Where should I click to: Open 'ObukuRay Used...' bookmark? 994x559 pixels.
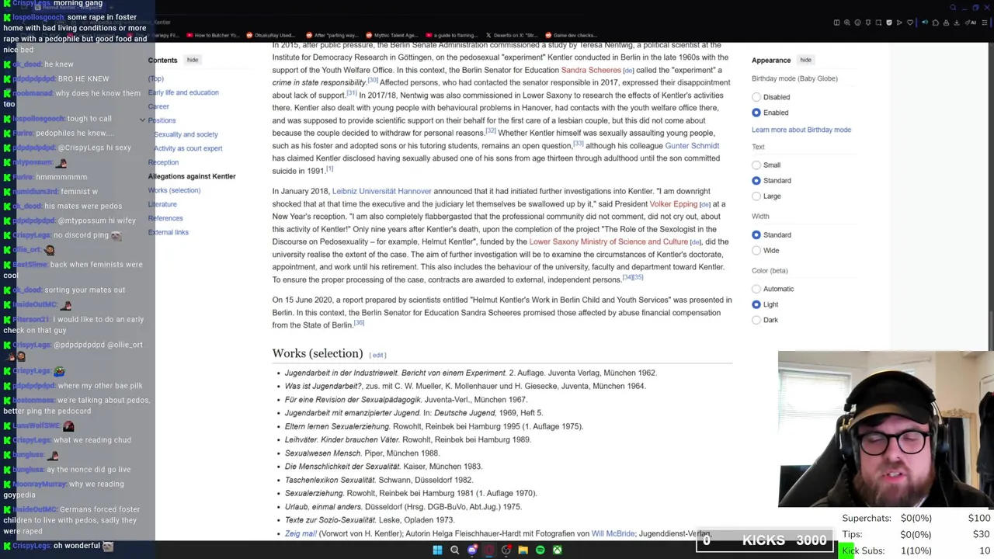coord(271,35)
